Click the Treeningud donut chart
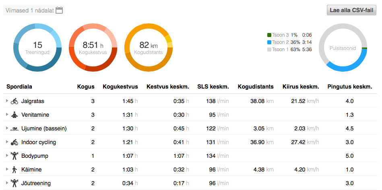 (x=37, y=47)
